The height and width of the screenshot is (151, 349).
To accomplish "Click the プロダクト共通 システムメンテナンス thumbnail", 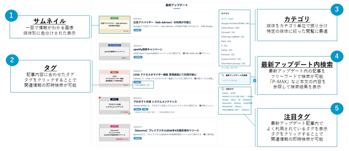I will point(115,106).
